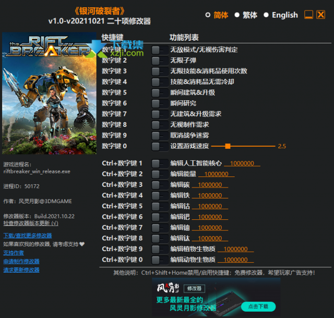334x318 pixels.
Task: Open 检查修改器版本更新 link
Action: 31,223
